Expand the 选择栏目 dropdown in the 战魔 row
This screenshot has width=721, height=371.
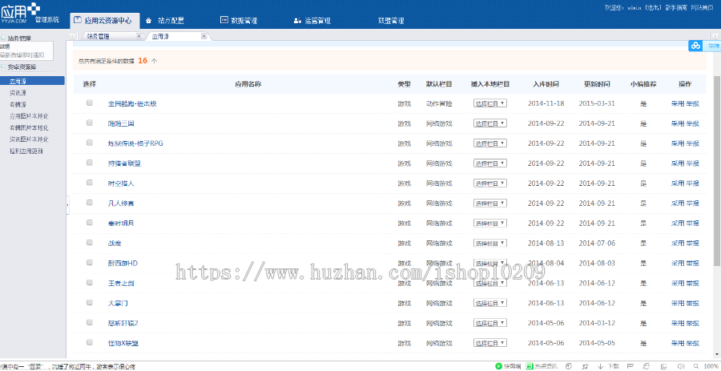click(x=489, y=243)
